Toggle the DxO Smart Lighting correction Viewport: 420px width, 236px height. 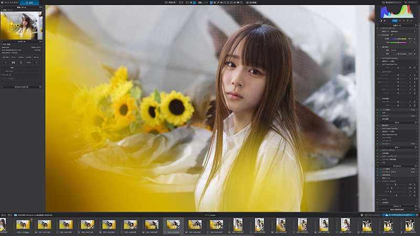pyautogui.click(x=381, y=58)
